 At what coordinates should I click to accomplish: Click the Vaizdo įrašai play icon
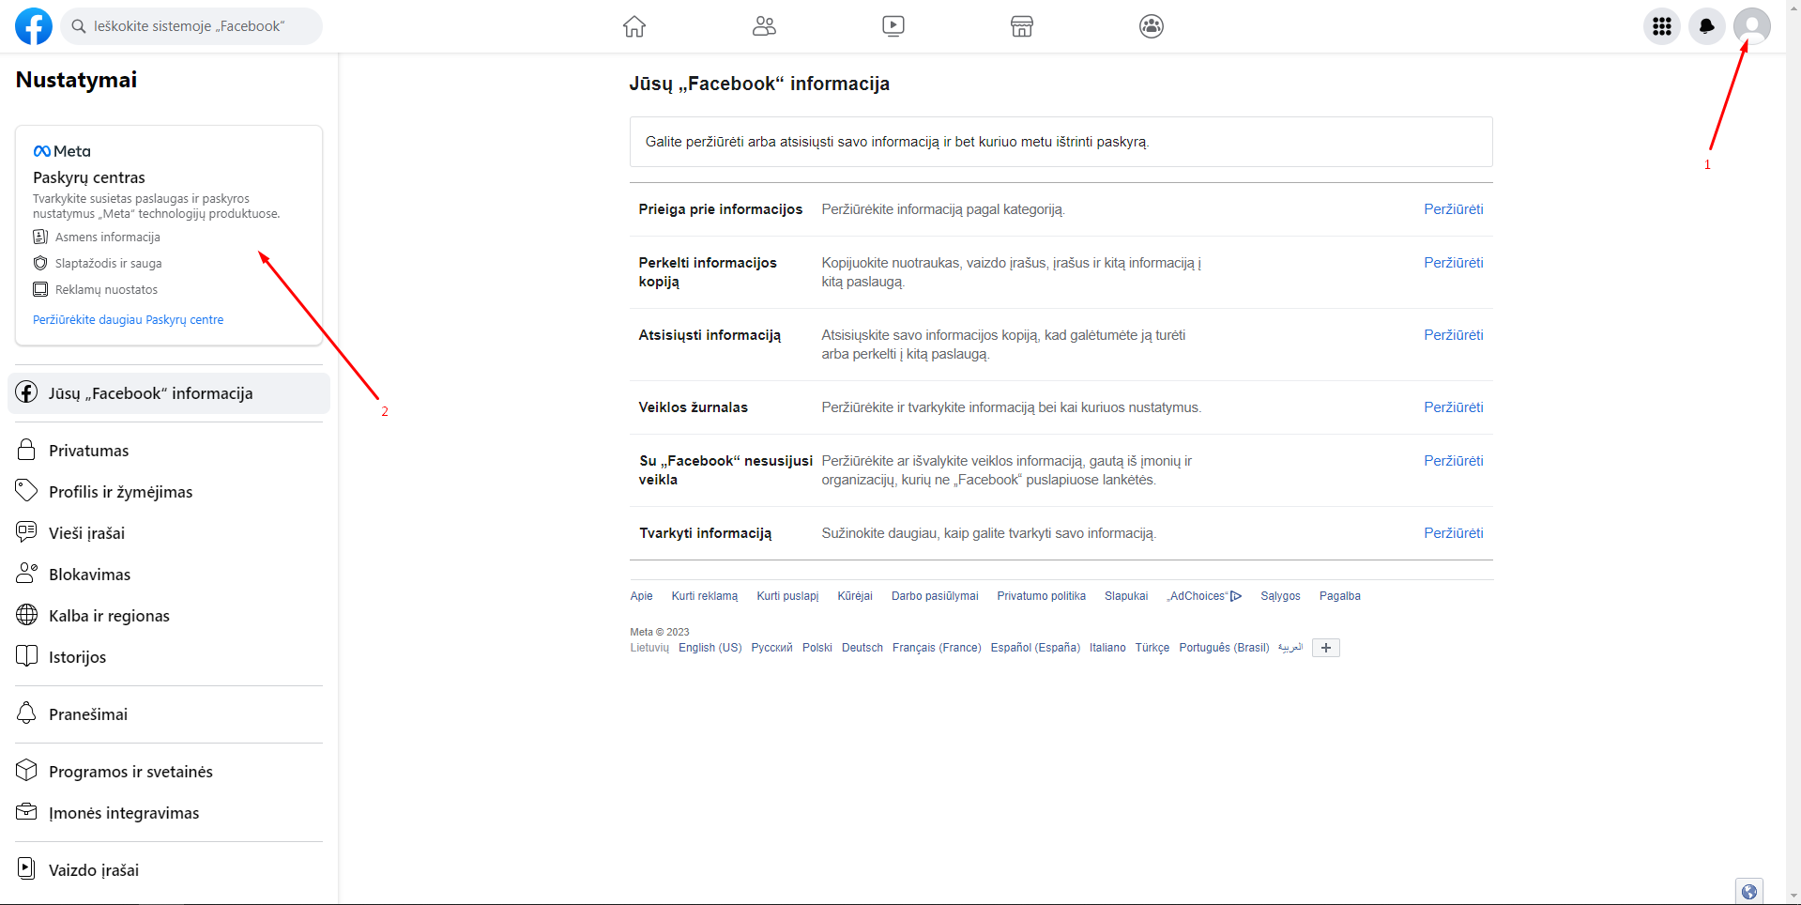click(26, 869)
